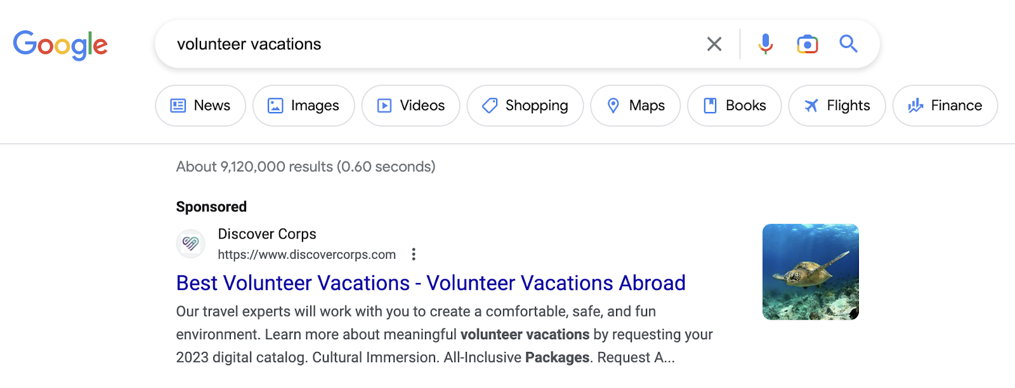Click the discovercorps.com URL text
Image resolution: width=1015 pixels, height=388 pixels.
click(x=306, y=254)
